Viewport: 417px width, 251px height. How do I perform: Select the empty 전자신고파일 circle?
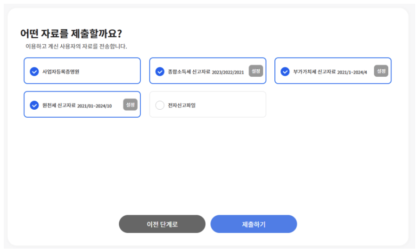[x=160, y=105]
